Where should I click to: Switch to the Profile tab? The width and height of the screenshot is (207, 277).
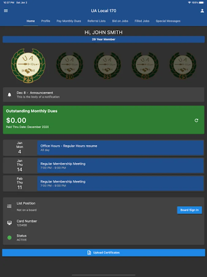(x=46, y=21)
